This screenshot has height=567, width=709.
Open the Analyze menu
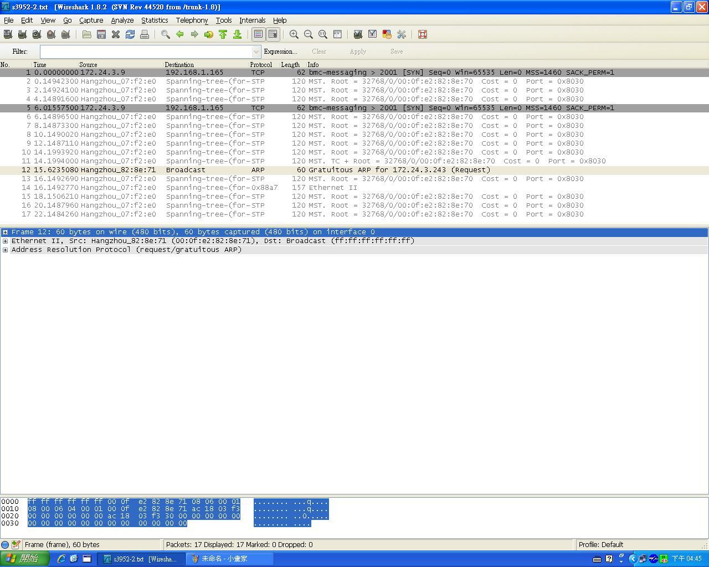(122, 20)
